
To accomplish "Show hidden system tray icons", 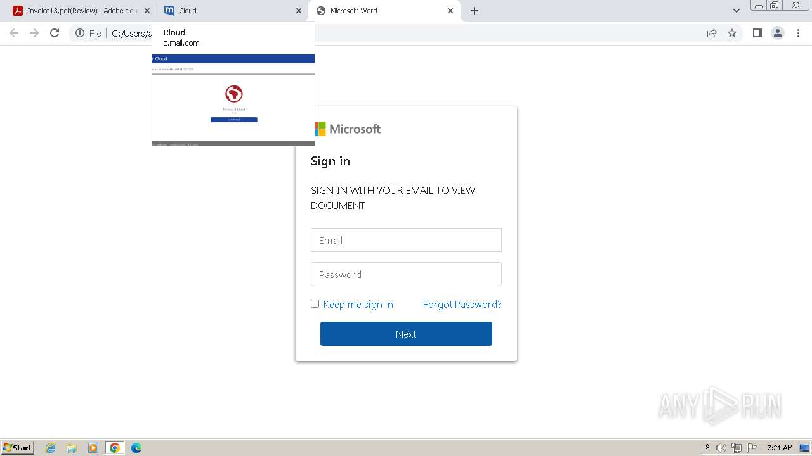I will (x=707, y=448).
